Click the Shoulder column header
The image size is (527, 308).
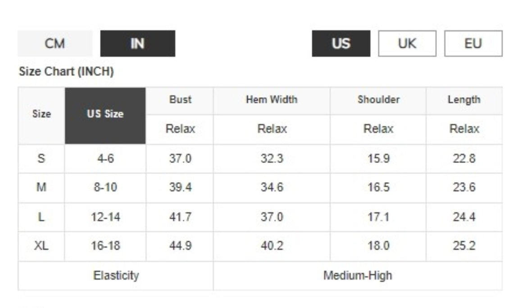(378, 100)
